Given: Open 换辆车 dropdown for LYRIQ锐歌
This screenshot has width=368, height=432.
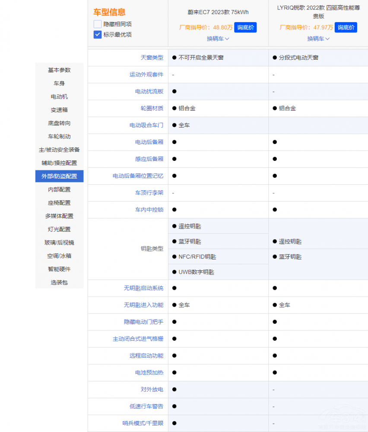Looking at the screenshot, I should pos(318,38).
